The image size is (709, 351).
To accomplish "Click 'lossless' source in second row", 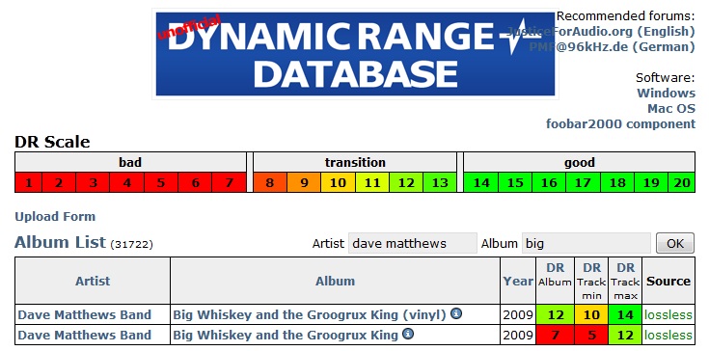I will click(x=668, y=336).
